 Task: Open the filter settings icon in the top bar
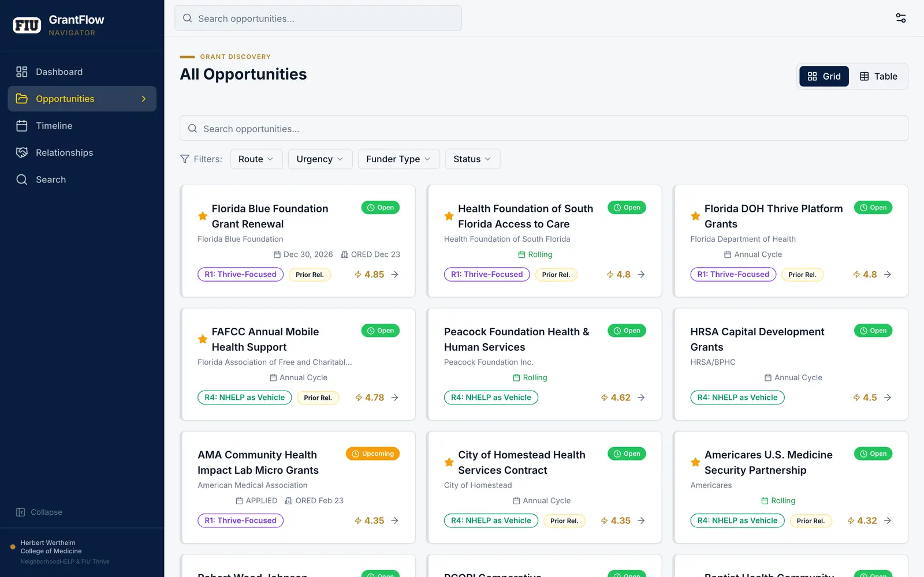900,18
